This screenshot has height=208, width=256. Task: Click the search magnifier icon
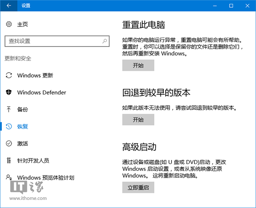(105, 41)
